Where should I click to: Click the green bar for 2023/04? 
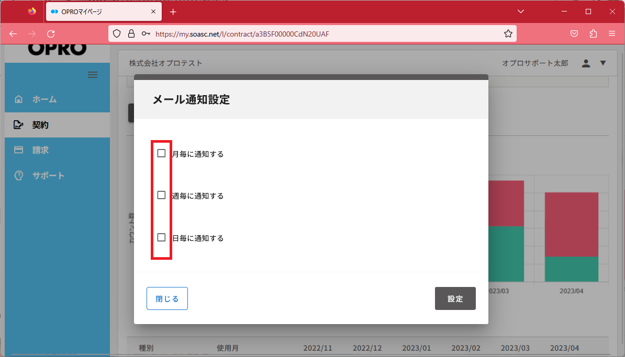[x=571, y=269]
